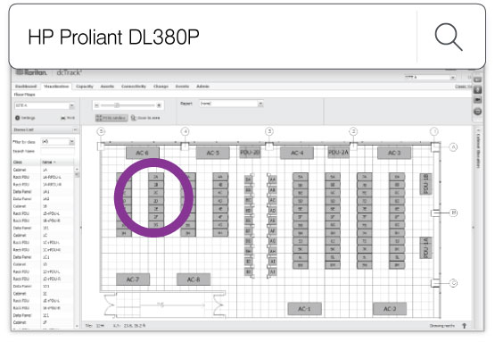Click the zoom in plus icon
Screen dimensions: 495x342
point(159,105)
